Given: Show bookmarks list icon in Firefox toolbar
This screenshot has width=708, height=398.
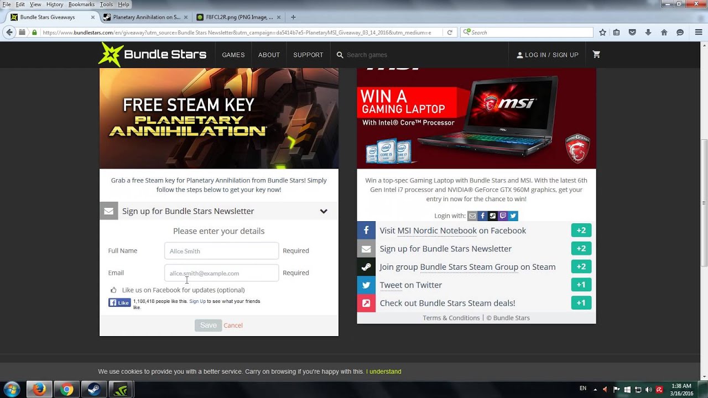Looking at the screenshot, I should click(616, 33).
